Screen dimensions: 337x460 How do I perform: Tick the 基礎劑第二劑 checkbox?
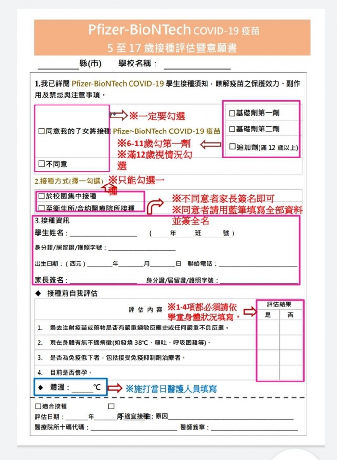232,129
